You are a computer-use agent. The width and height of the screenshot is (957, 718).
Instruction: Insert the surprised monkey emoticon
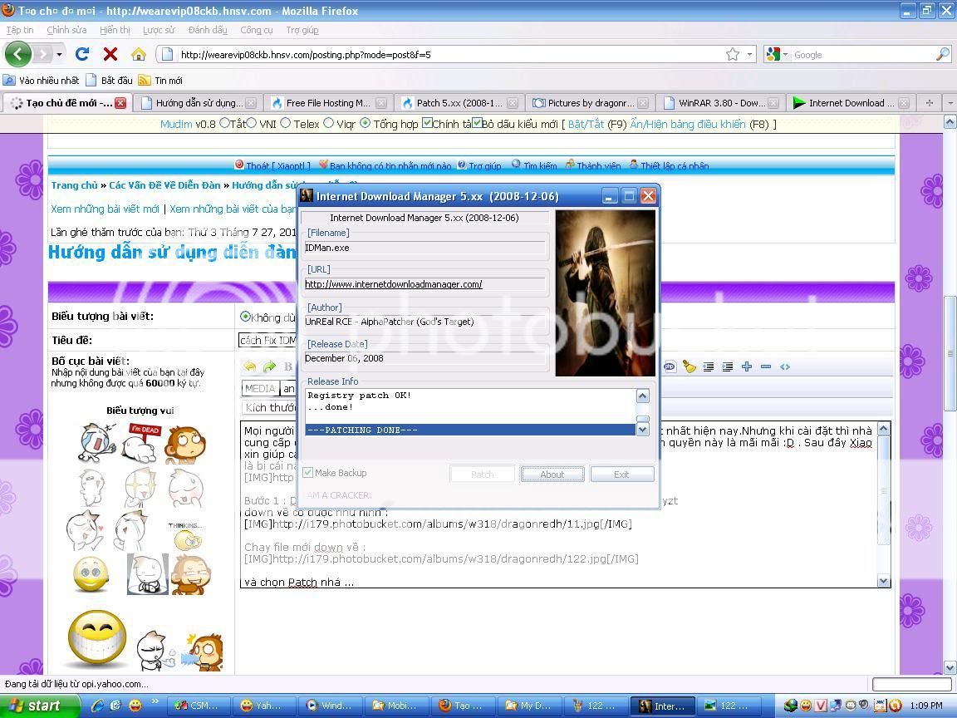[x=185, y=445]
